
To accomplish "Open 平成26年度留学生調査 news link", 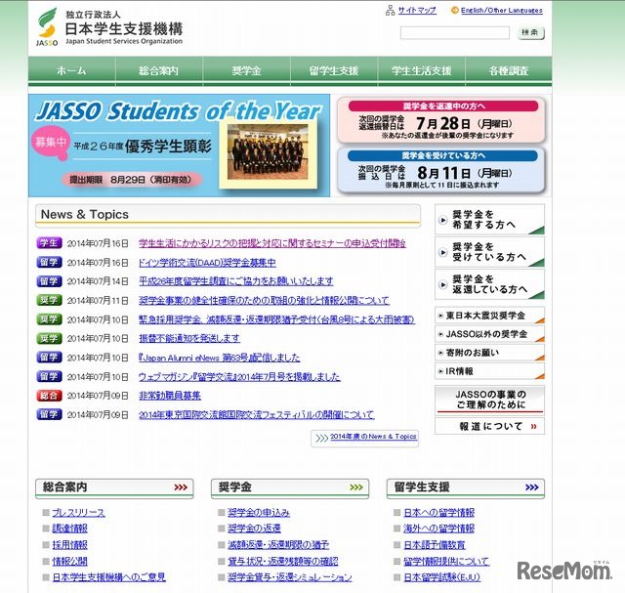I will click(x=236, y=281).
